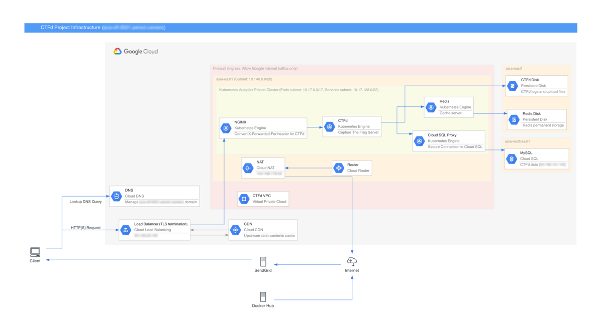Click the 'Cloud NAT' subtitle text

265,168
